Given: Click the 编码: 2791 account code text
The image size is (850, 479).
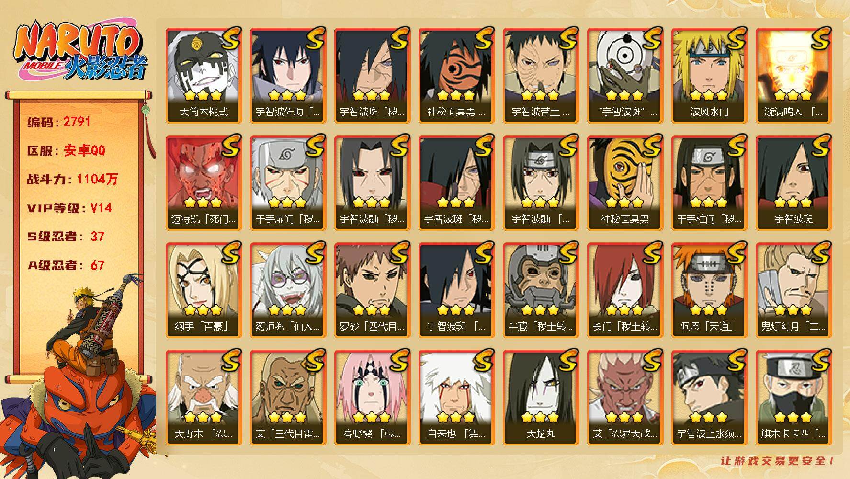Looking at the screenshot, I should pyautogui.click(x=59, y=122).
